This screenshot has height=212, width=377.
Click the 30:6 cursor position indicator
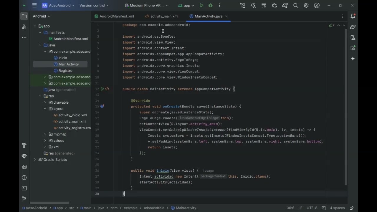point(291,208)
